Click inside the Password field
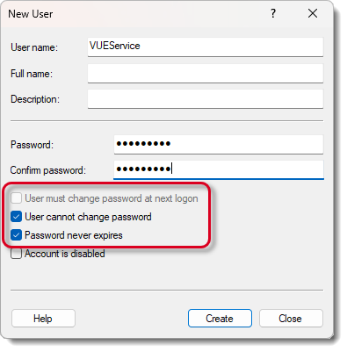347x352 pixels. [219, 144]
